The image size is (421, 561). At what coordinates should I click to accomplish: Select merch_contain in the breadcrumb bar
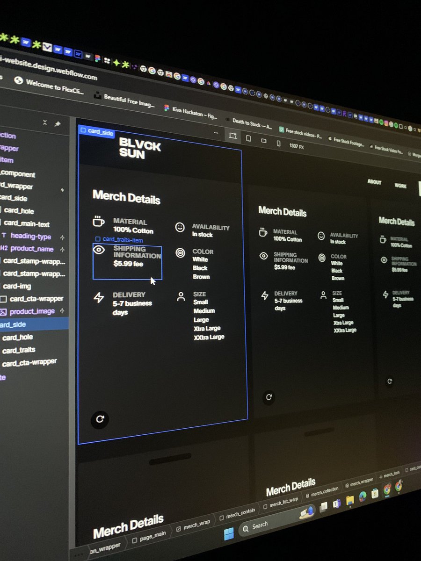[x=237, y=515]
